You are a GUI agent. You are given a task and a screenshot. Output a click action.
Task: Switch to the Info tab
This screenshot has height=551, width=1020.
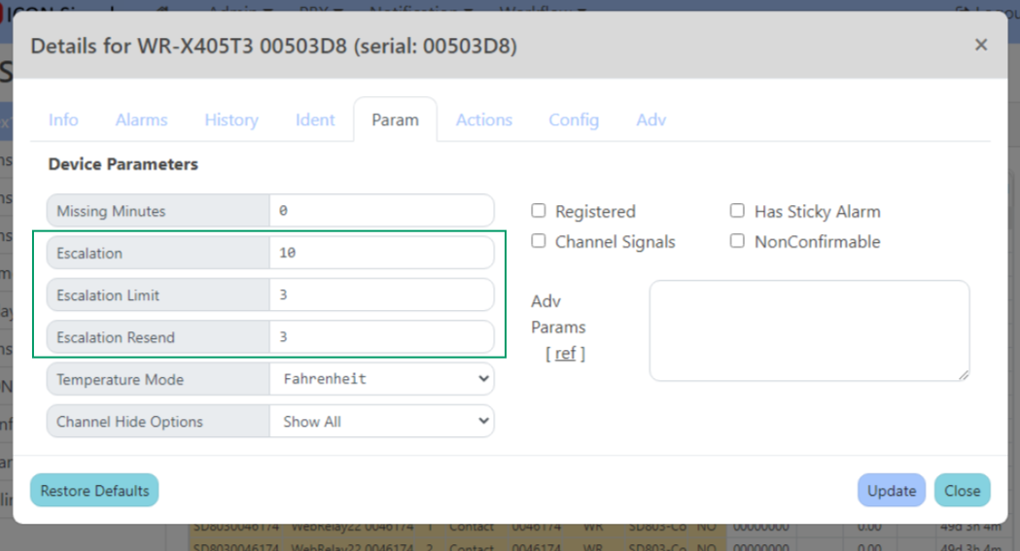[63, 120]
